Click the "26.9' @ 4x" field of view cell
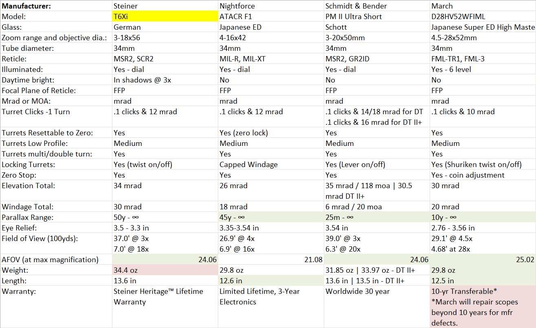This screenshot has height=328, width=536. coord(271,244)
